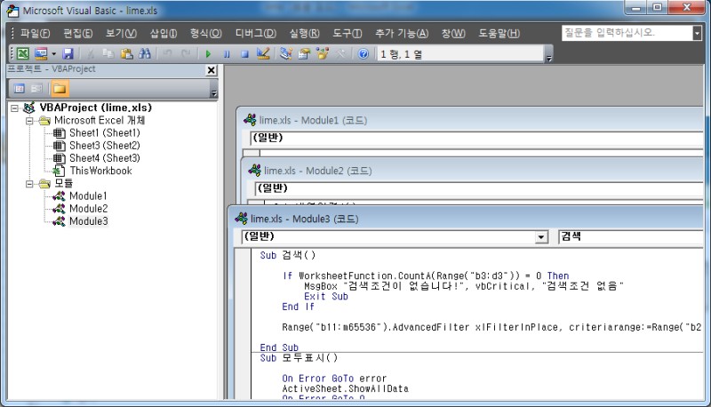This screenshot has width=711, height=407.
Task: Open the 실행(R) menu
Action: 304,33
